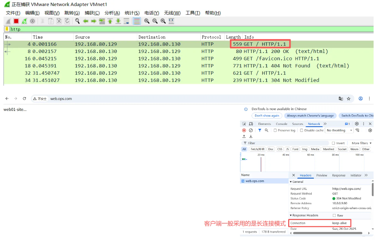Tick the Raw response headers checkbox
Screen dimensions: 375x240
(x=334, y=215)
